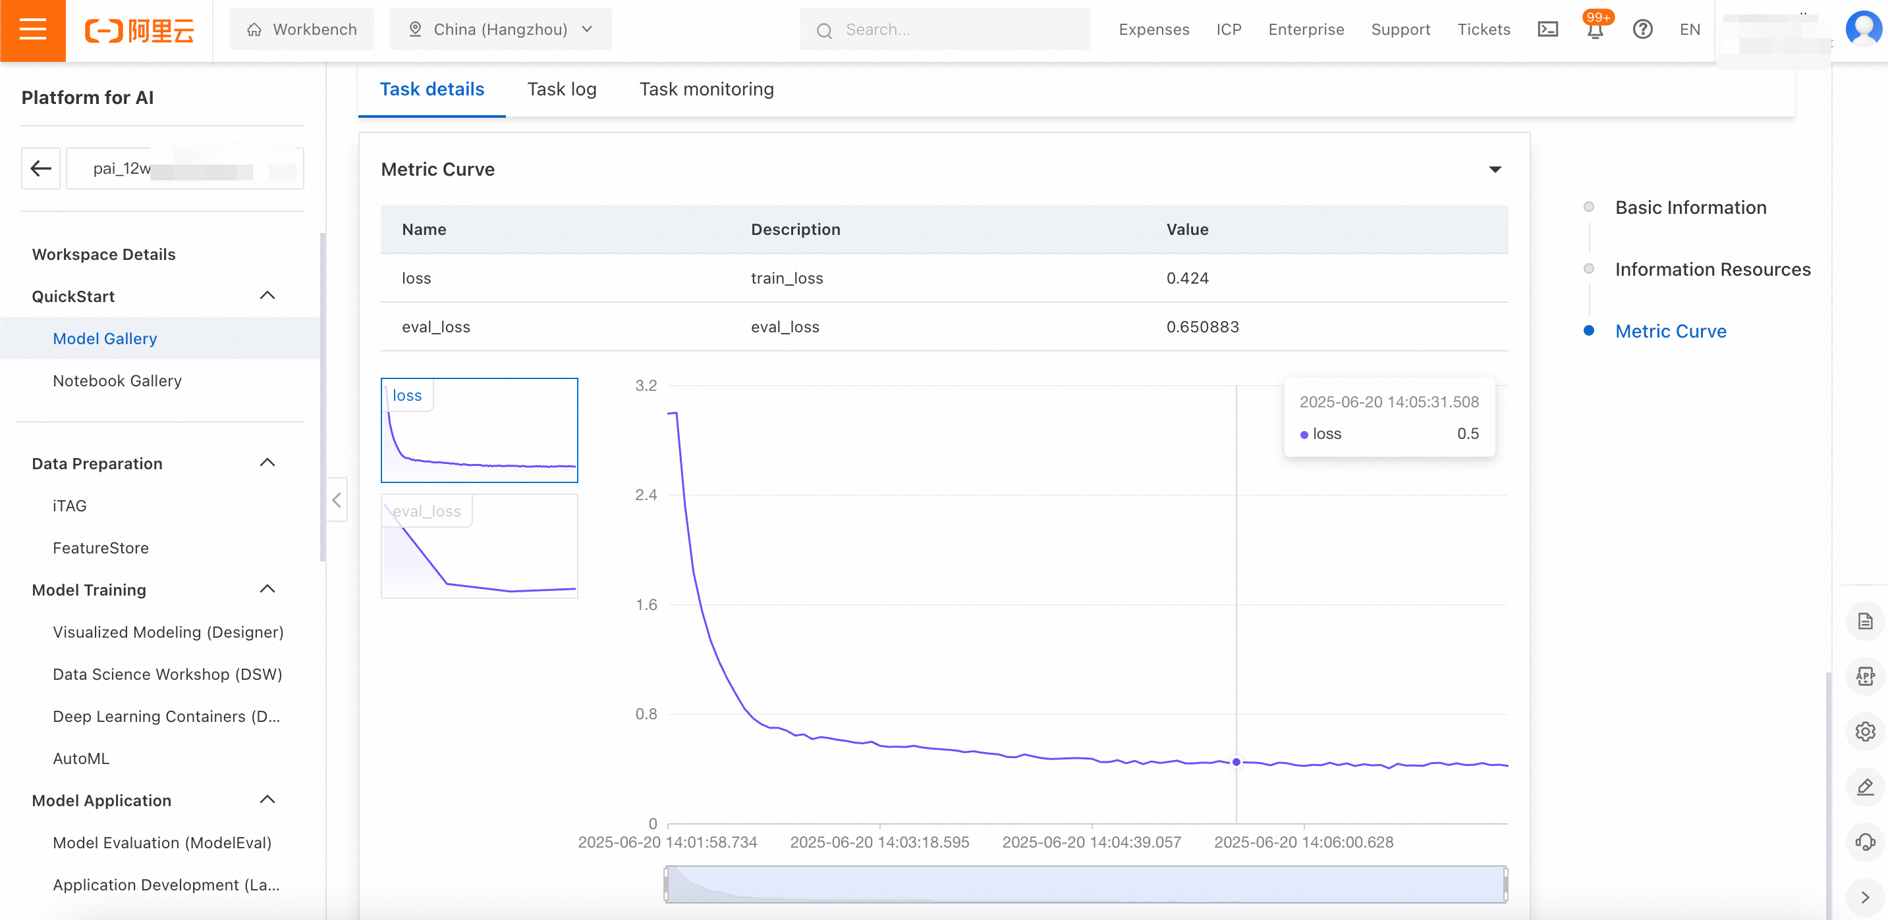The width and height of the screenshot is (1888, 920).
Task: Jump to Basic Information anchor
Action: coord(1690,207)
